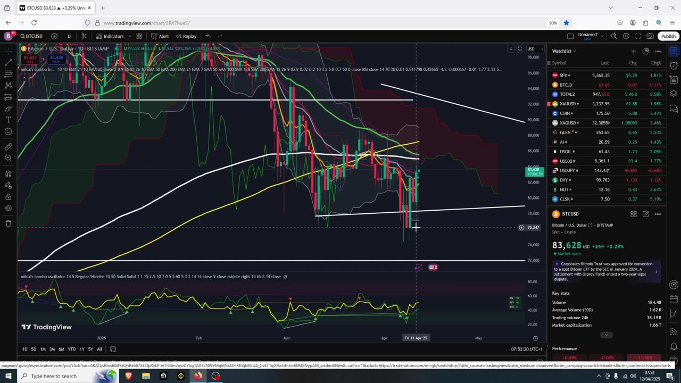681x383 pixels.
Task: Select the 5Y date range
Action: click(90, 349)
